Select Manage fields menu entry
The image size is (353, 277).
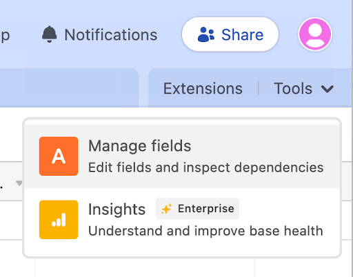coord(182,156)
